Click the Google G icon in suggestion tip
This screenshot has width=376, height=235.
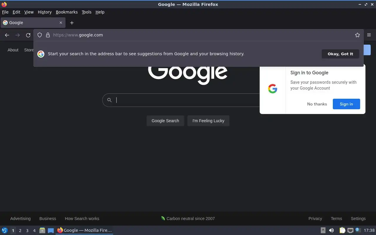pos(41,54)
